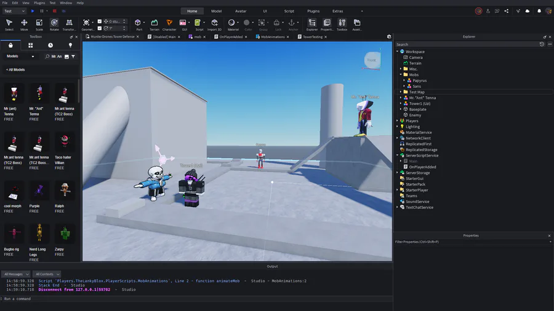Open notifications bell
The image size is (554, 311).
point(539,11)
